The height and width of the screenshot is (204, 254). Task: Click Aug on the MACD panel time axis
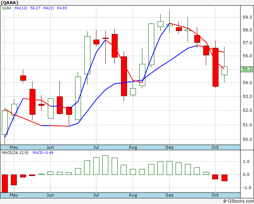[x=133, y=195]
